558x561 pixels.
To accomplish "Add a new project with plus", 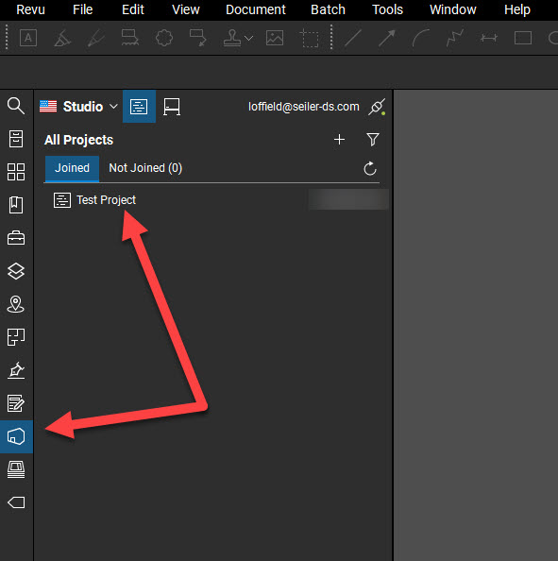I will click(x=339, y=140).
